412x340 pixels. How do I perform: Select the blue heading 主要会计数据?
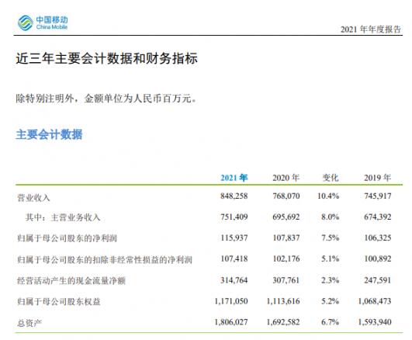click(x=49, y=134)
